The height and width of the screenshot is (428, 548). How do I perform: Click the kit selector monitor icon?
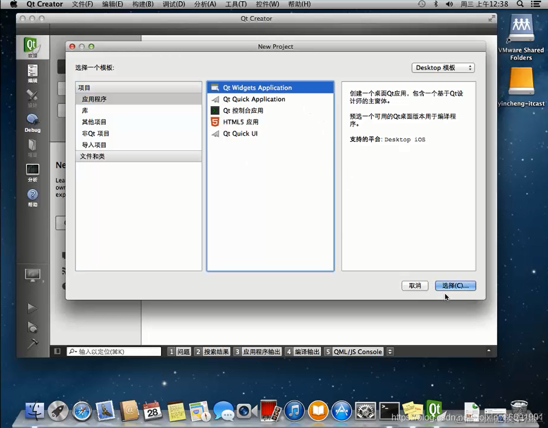tap(32, 275)
